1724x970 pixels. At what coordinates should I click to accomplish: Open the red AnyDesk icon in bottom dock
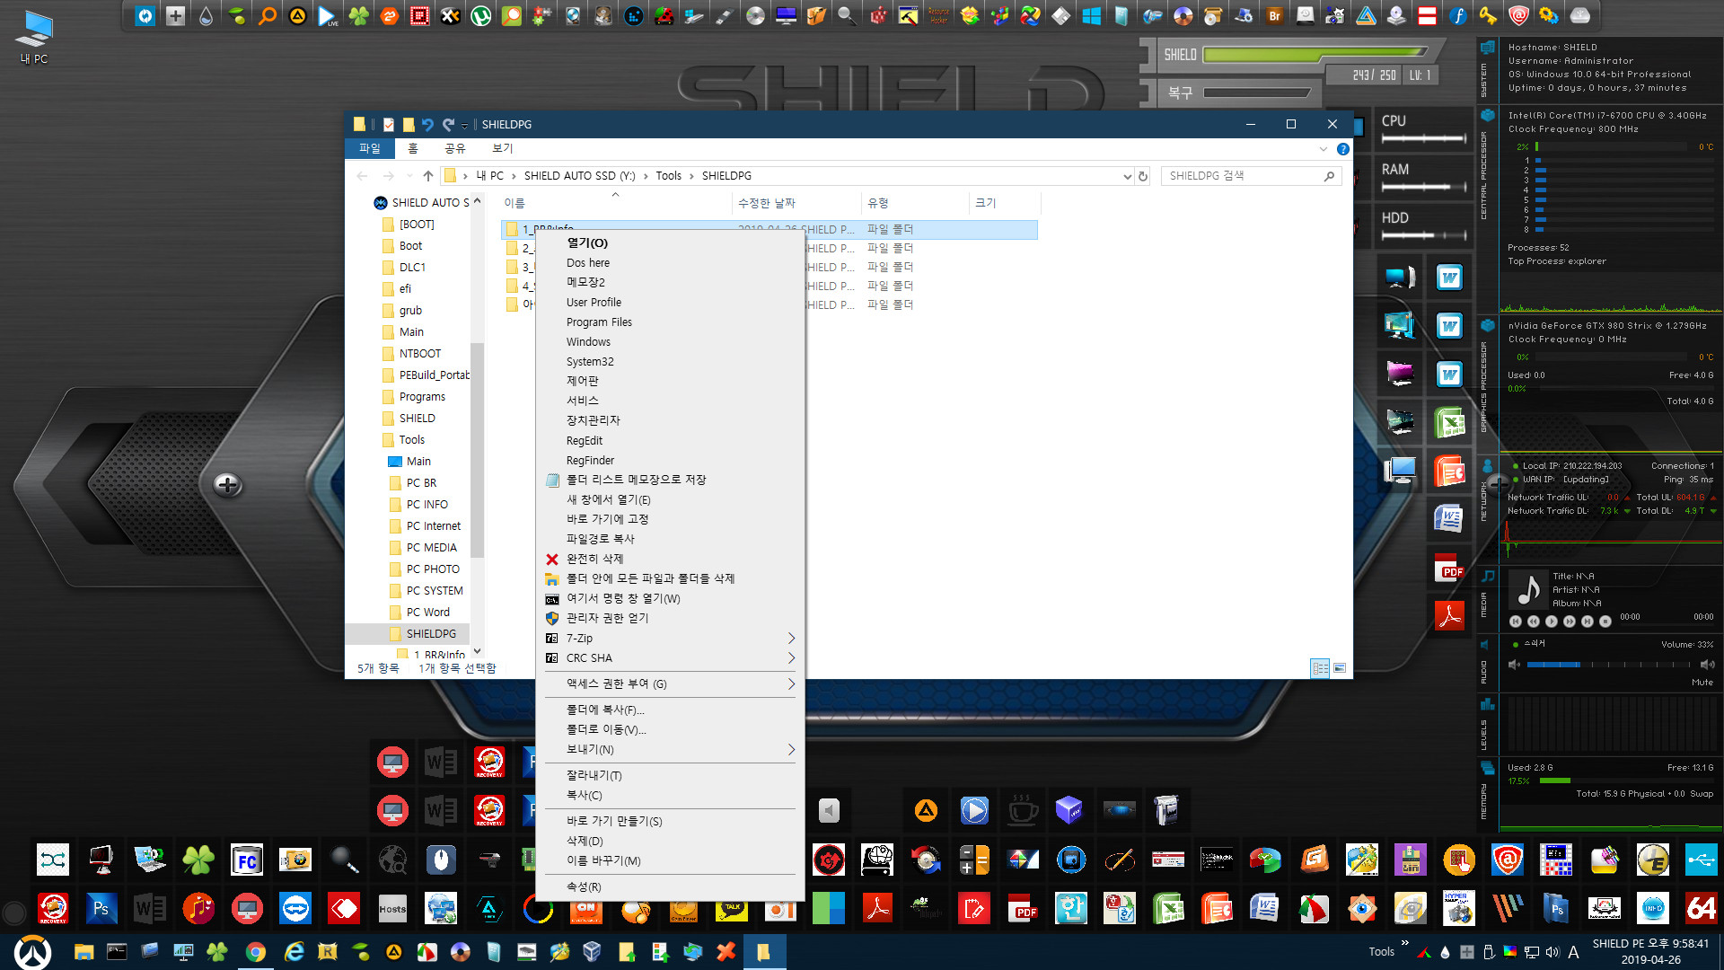pyautogui.click(x=343, y=908)
